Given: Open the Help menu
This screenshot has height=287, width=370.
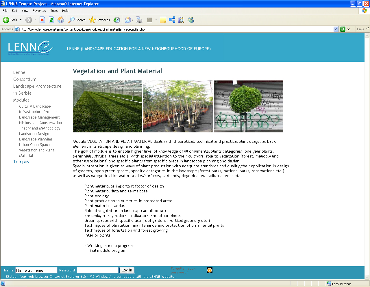Looking at the screenshot, I should [x=65, y=11].
